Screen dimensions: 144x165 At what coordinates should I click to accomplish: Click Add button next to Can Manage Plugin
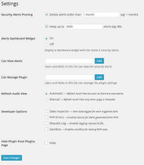click(x=99, y=77)
